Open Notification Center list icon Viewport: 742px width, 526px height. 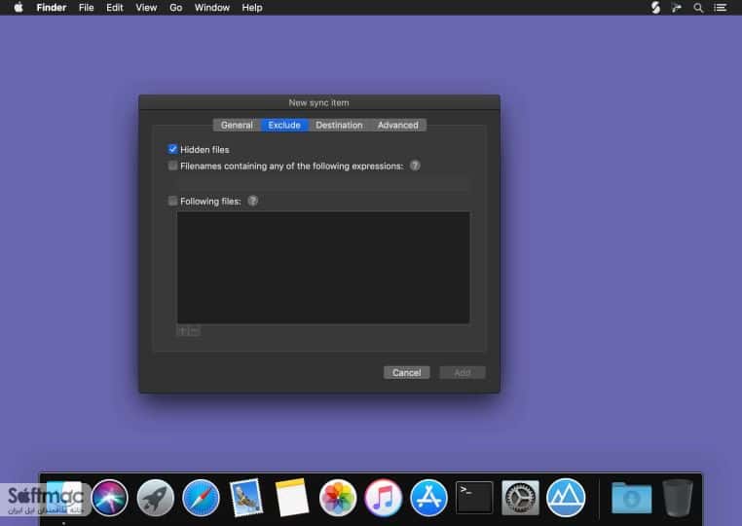pyautogui.click(x=721, y=8)
